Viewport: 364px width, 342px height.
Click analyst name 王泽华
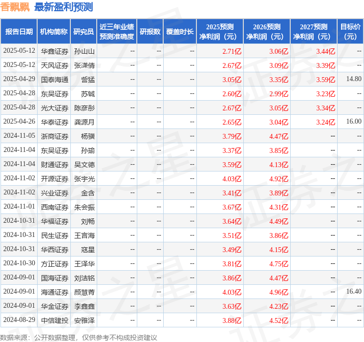tap(84, 264)
